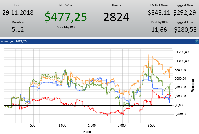Open the help question mark icon

(197, 41)
